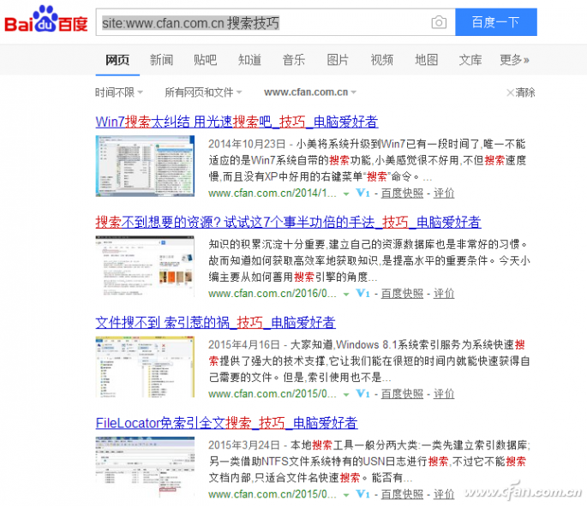Click V1 badge of FileLocator result
This screenshot has height=506, width=587.
362,494
